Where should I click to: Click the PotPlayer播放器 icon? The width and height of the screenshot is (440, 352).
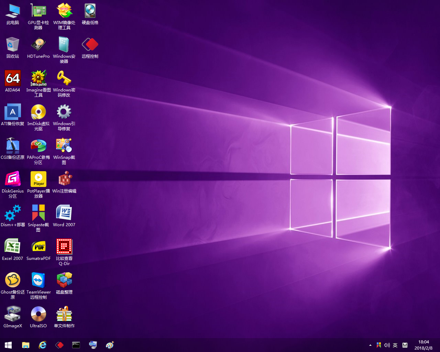point(38,185)
